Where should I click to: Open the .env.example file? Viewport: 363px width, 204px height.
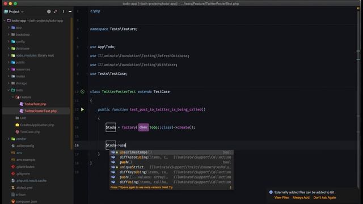pos(26,160)
